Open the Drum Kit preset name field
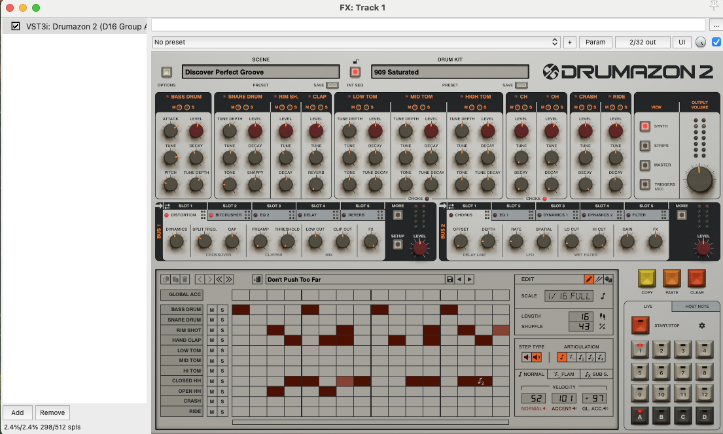 point(450,72)
